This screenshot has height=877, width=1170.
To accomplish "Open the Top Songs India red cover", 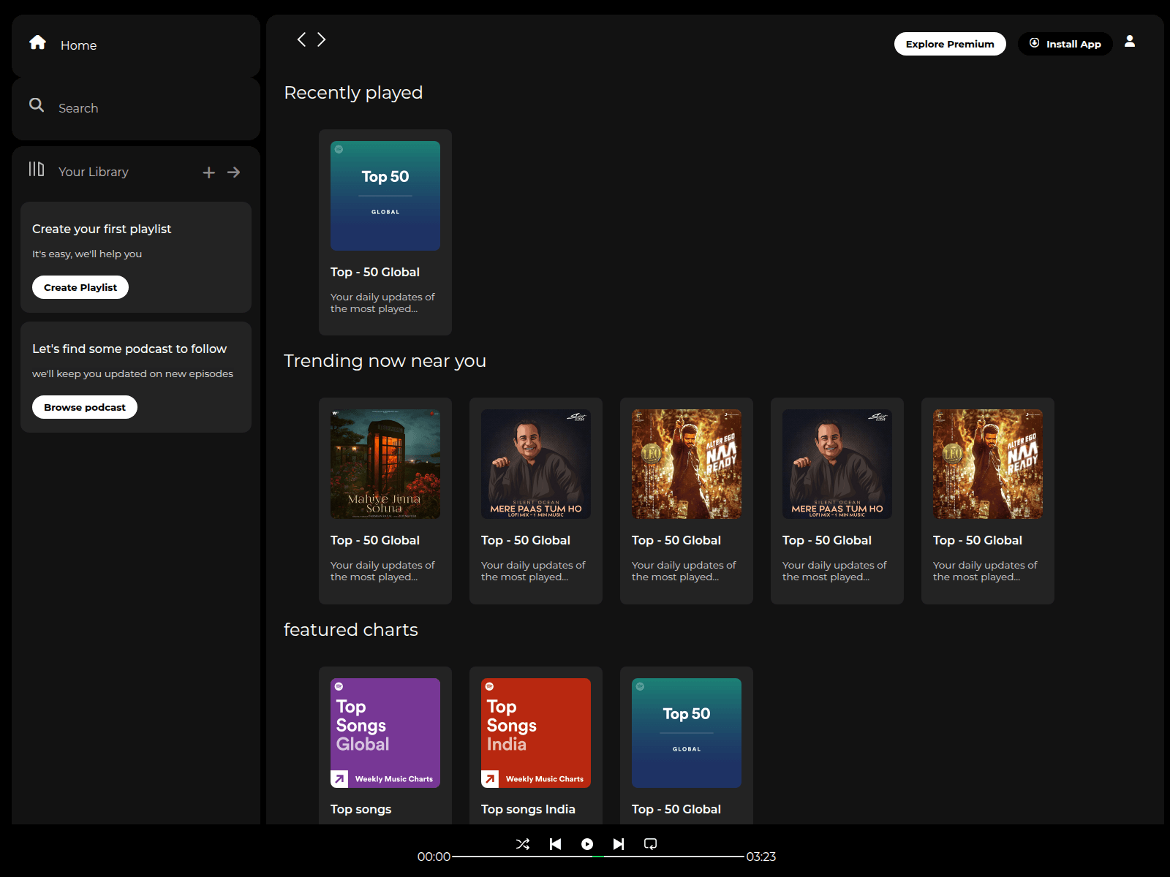I will coord(536,733).
